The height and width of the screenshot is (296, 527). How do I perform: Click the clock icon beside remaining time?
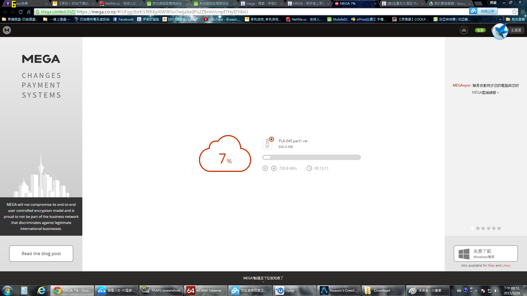point(309,168)
